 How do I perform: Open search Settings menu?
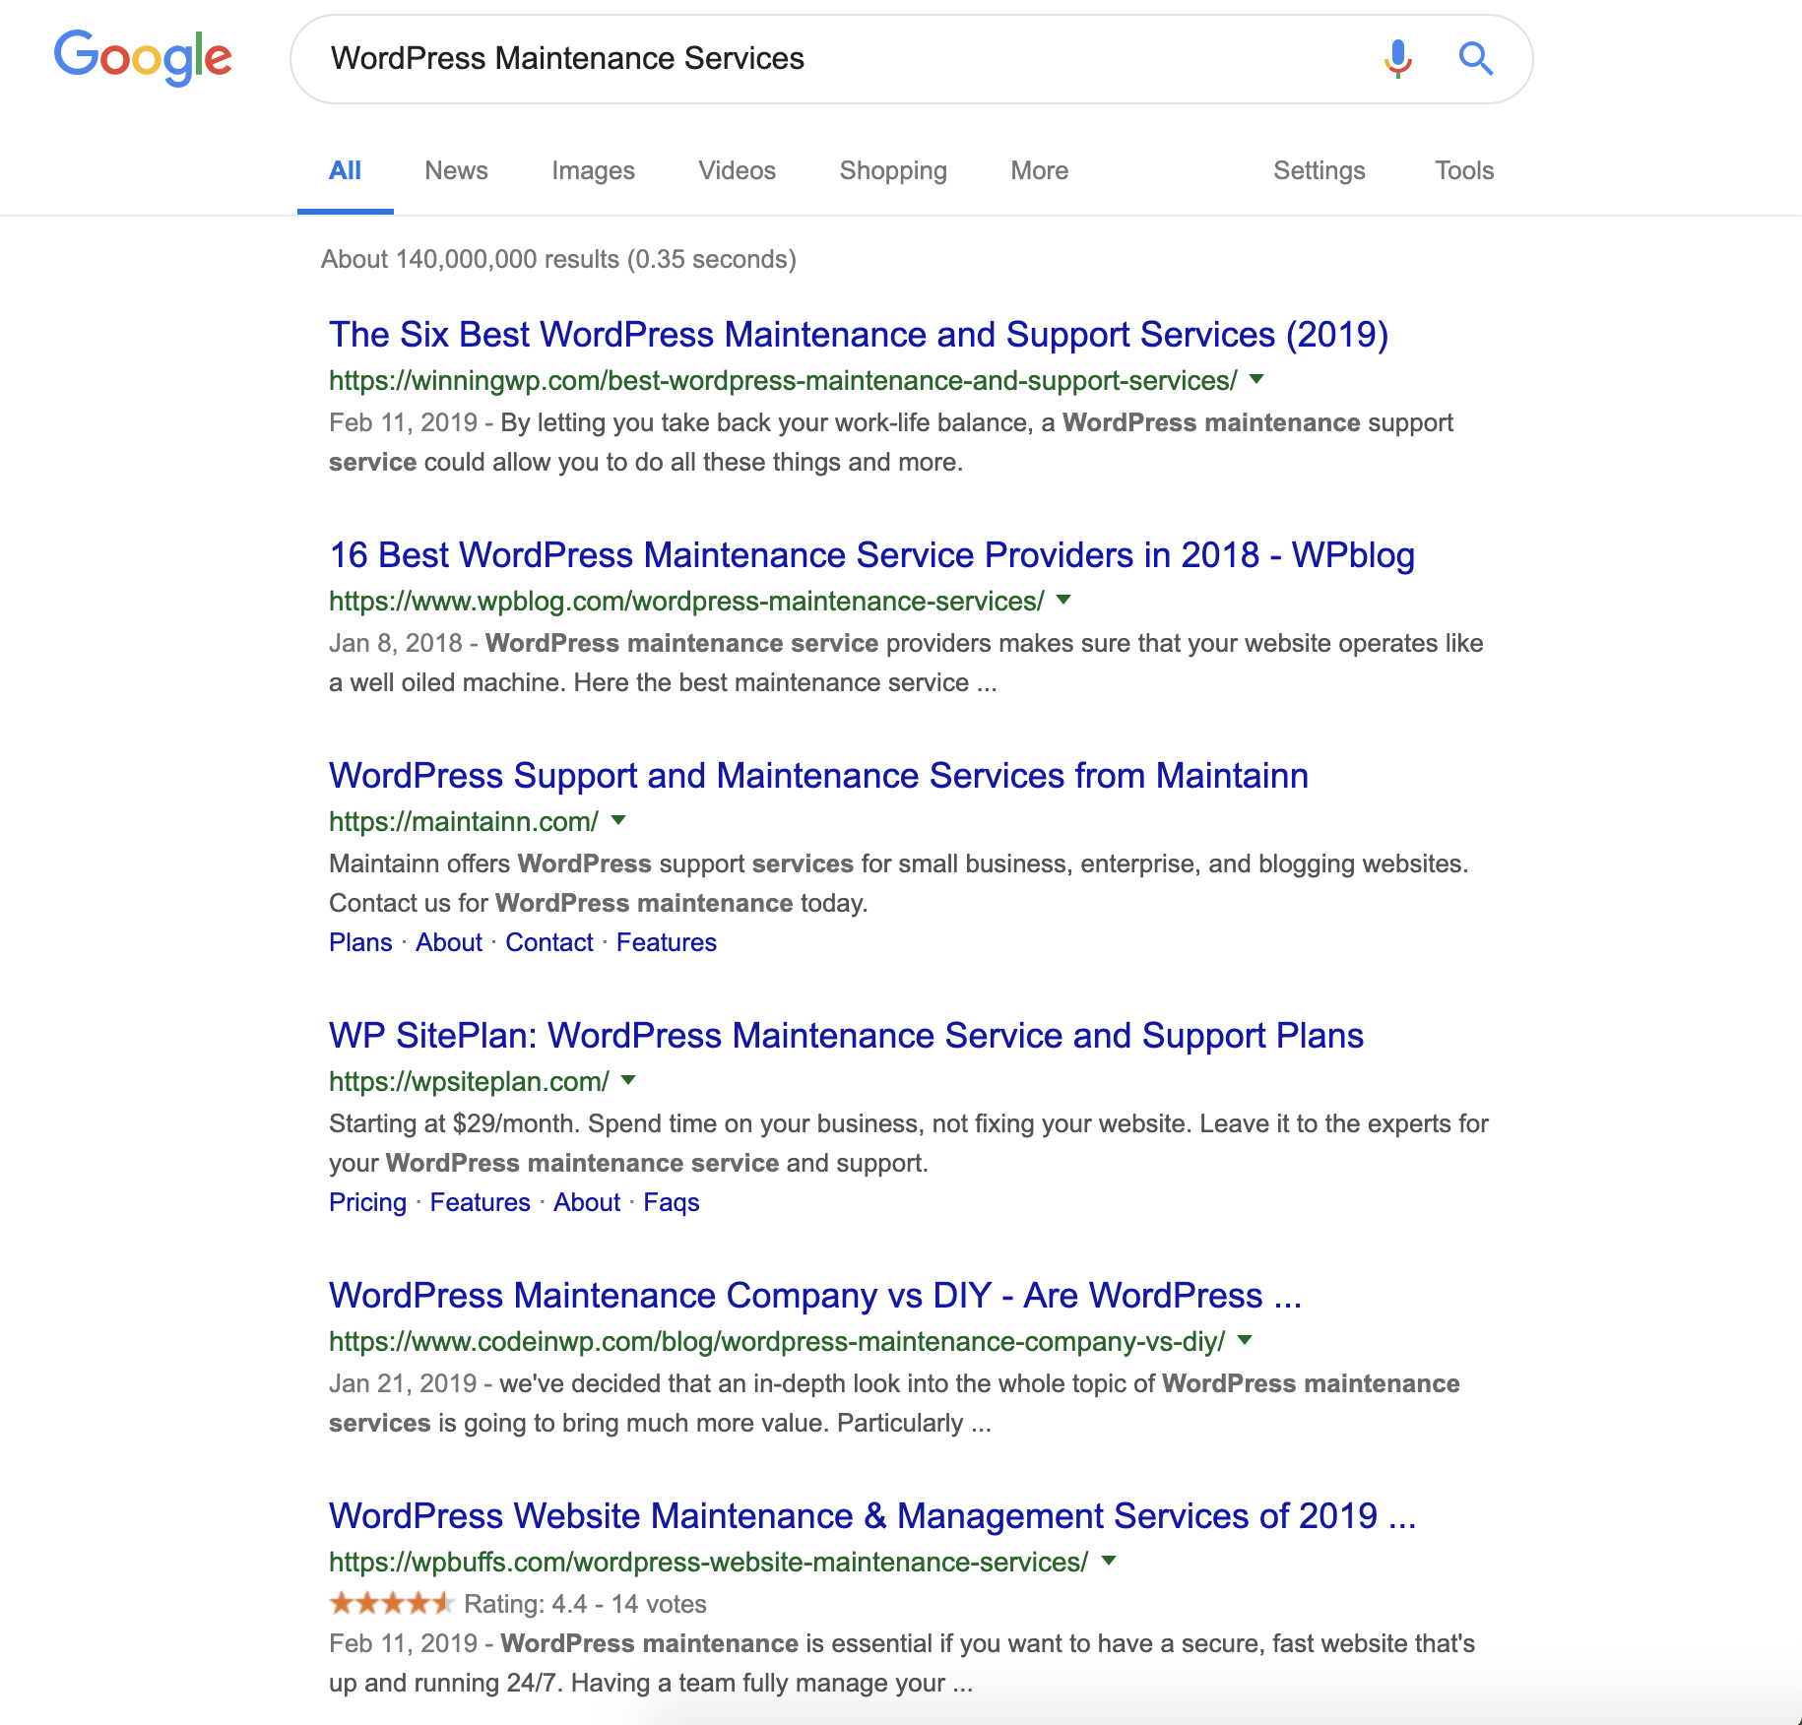tap(1319, 170)
